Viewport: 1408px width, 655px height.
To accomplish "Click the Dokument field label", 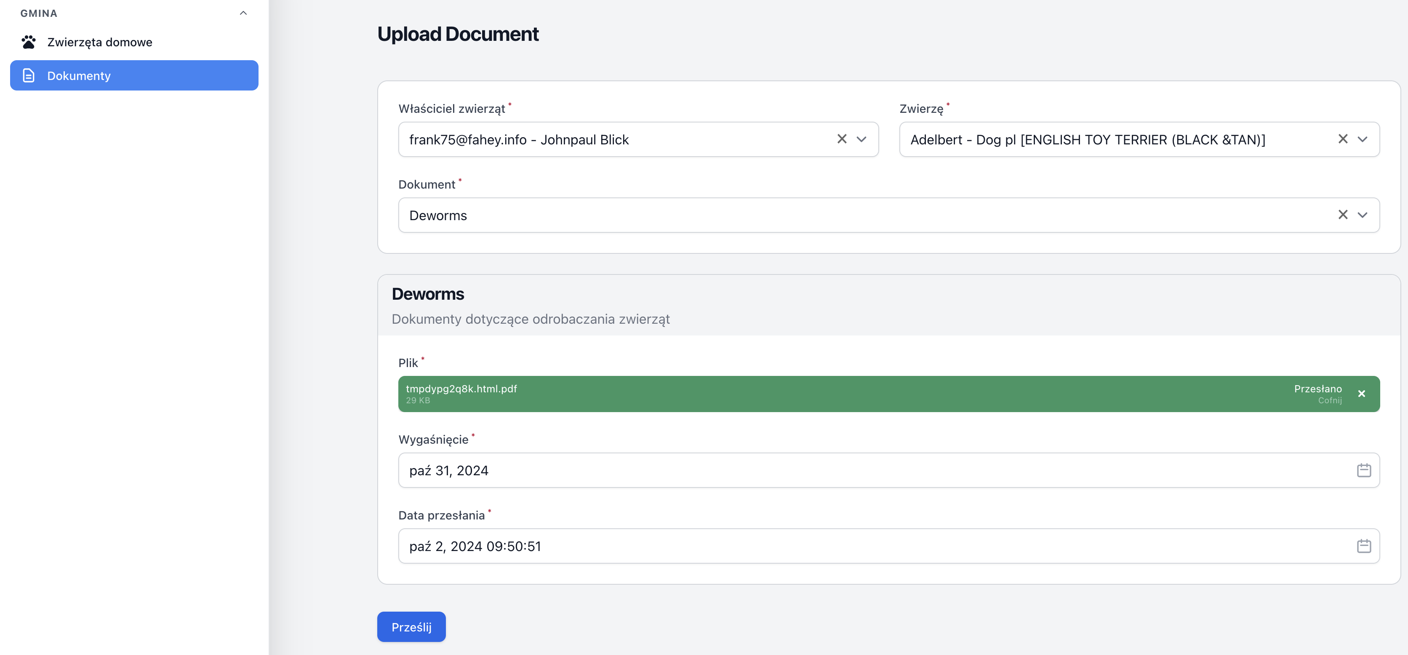I will (427, 185).
